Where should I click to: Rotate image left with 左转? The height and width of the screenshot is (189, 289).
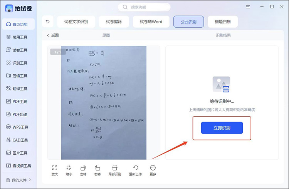tap(83, 171)
